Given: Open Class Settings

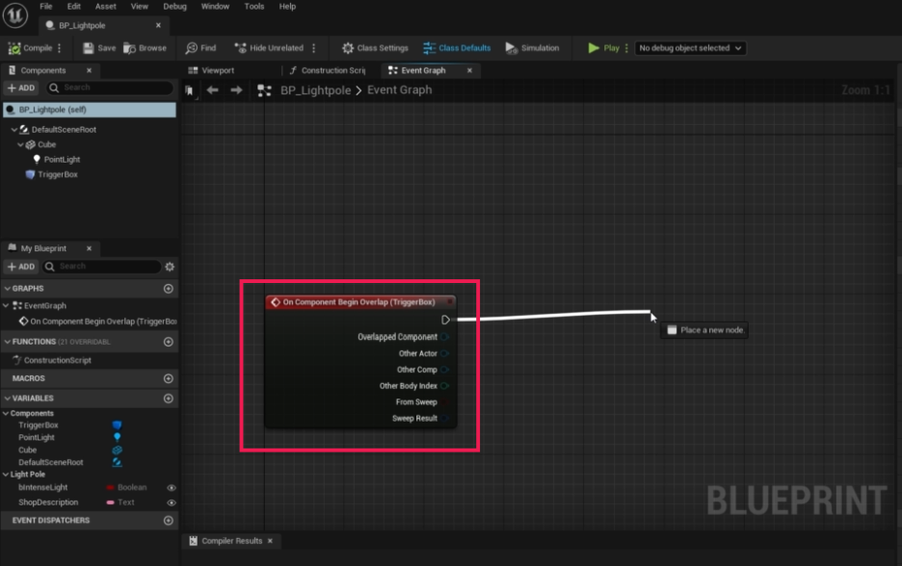Looking at the screenshot, I should point(375,48).
